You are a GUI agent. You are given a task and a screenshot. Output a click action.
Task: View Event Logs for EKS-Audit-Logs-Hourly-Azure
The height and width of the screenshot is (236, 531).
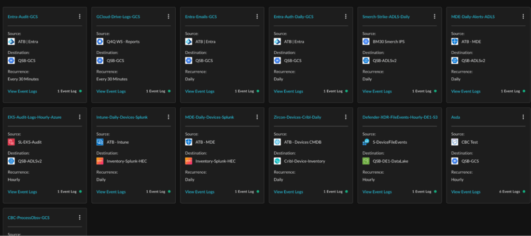pos(22,192)
